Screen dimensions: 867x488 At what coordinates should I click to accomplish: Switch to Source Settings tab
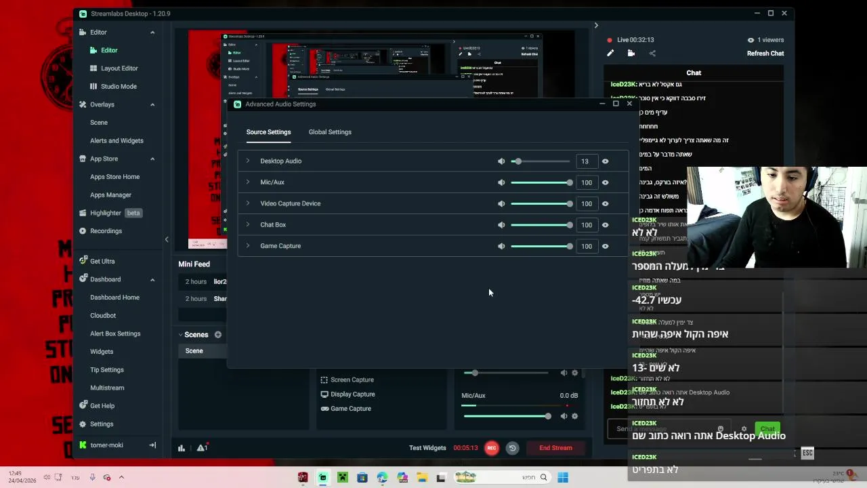click(268, 132)
